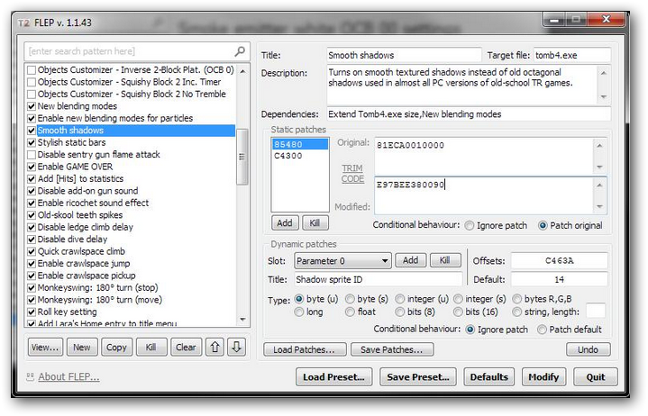
Task: Kill the selected static patch
Action: [315, 223]
